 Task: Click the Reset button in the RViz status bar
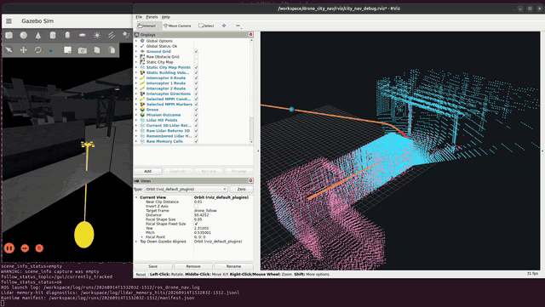pyautogui.click(x=141, y=275)
